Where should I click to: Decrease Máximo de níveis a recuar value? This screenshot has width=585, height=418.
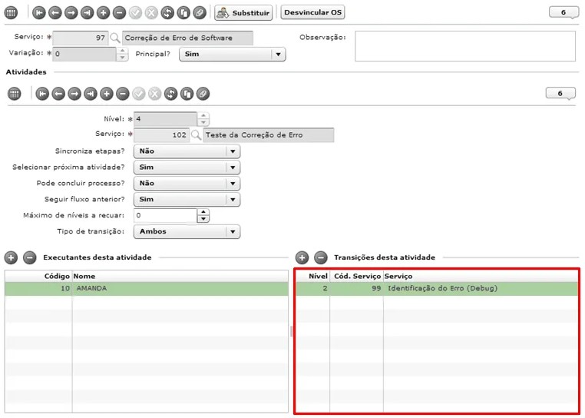pyautogui.click(x=203, y=219)
